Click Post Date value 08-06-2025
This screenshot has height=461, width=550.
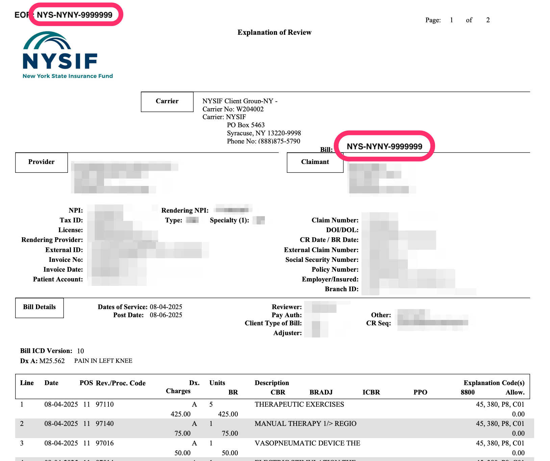click(x=166, y=315)
